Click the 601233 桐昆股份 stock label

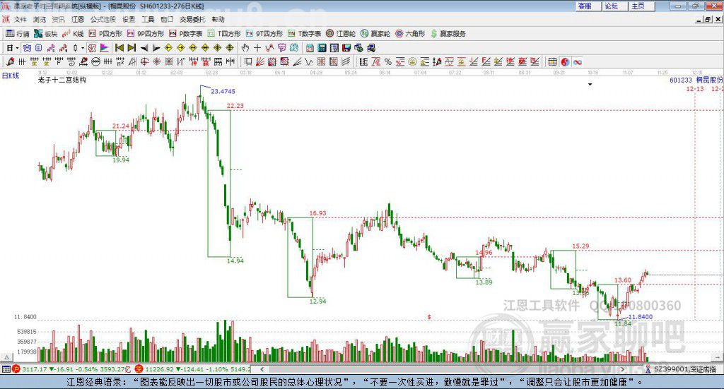[696, 80]
